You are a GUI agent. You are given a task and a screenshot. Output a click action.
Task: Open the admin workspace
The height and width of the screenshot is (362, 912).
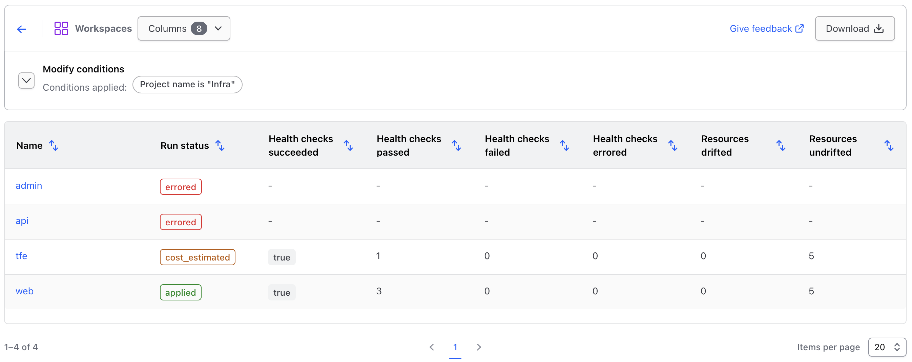[x=29, y=185]
